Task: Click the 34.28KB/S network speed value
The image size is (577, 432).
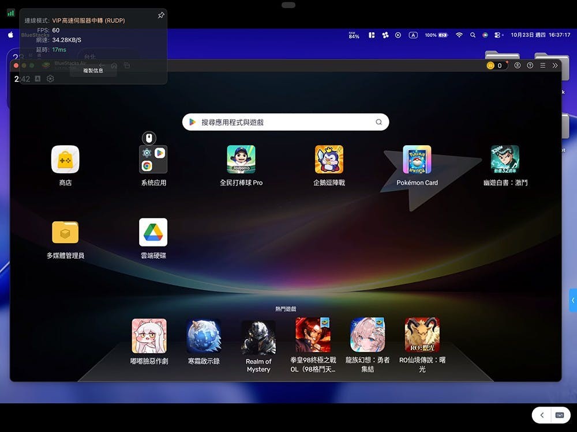Action: pyautogui.click(x=66, y=40)
